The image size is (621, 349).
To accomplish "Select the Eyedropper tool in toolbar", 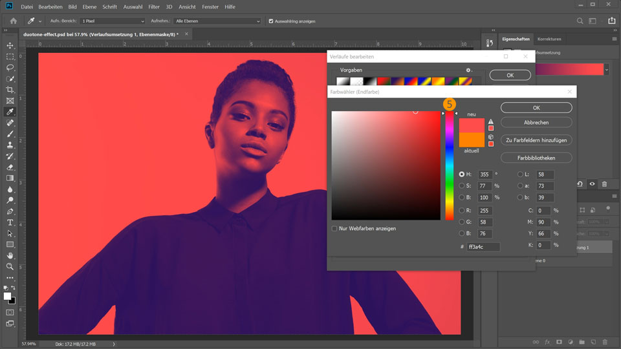I will pos(10,112).
